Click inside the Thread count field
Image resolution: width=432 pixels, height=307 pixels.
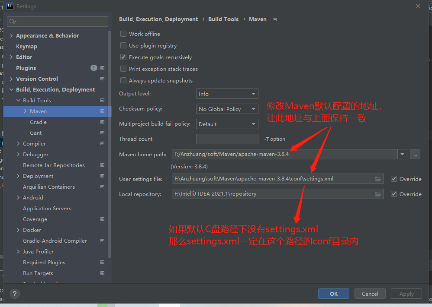click(x=227, y=139)
